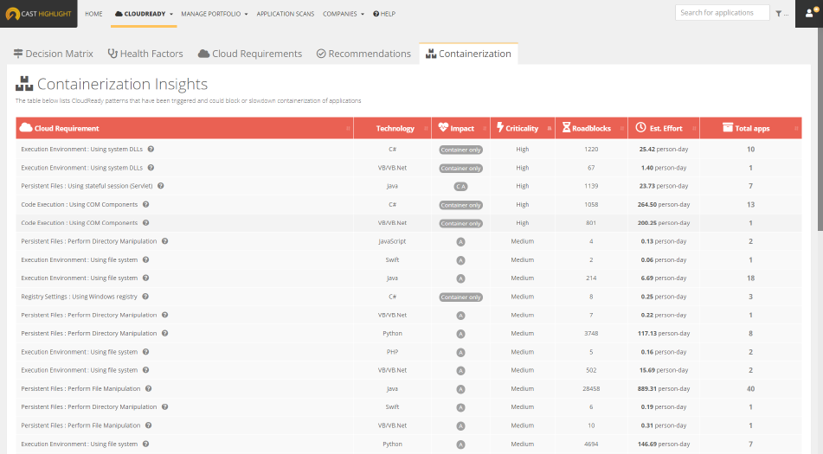Click help icon for Using stateful session (Servlet)
Viewport: 823px width, 454px height.
[x=161, y=186]
